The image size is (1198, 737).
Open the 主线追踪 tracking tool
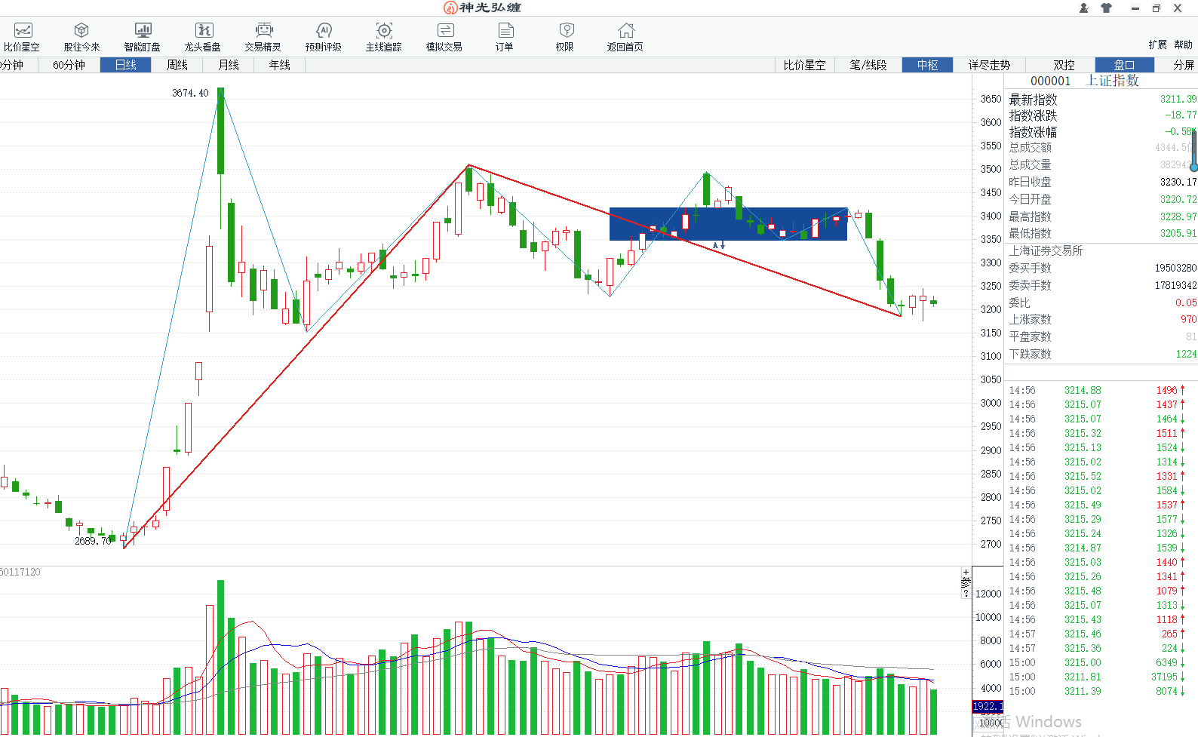click(x=384, y=36)
